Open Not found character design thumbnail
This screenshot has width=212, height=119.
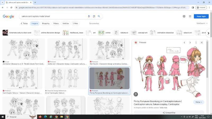pos(109,49)
